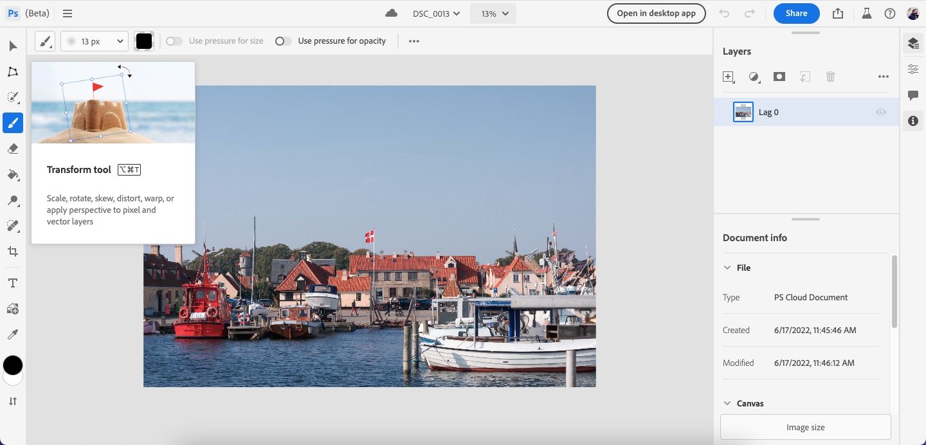Toggle Use pressure for opacity
This screenshot has height=445, width=926.
tap(283, 41)
